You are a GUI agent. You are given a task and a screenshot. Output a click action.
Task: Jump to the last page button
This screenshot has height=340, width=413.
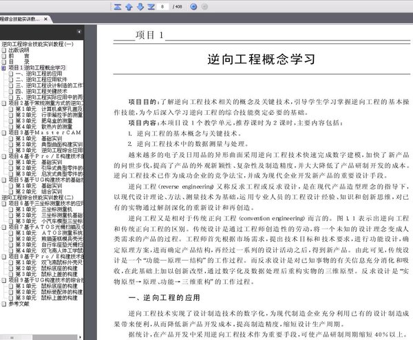coord(151,7)
